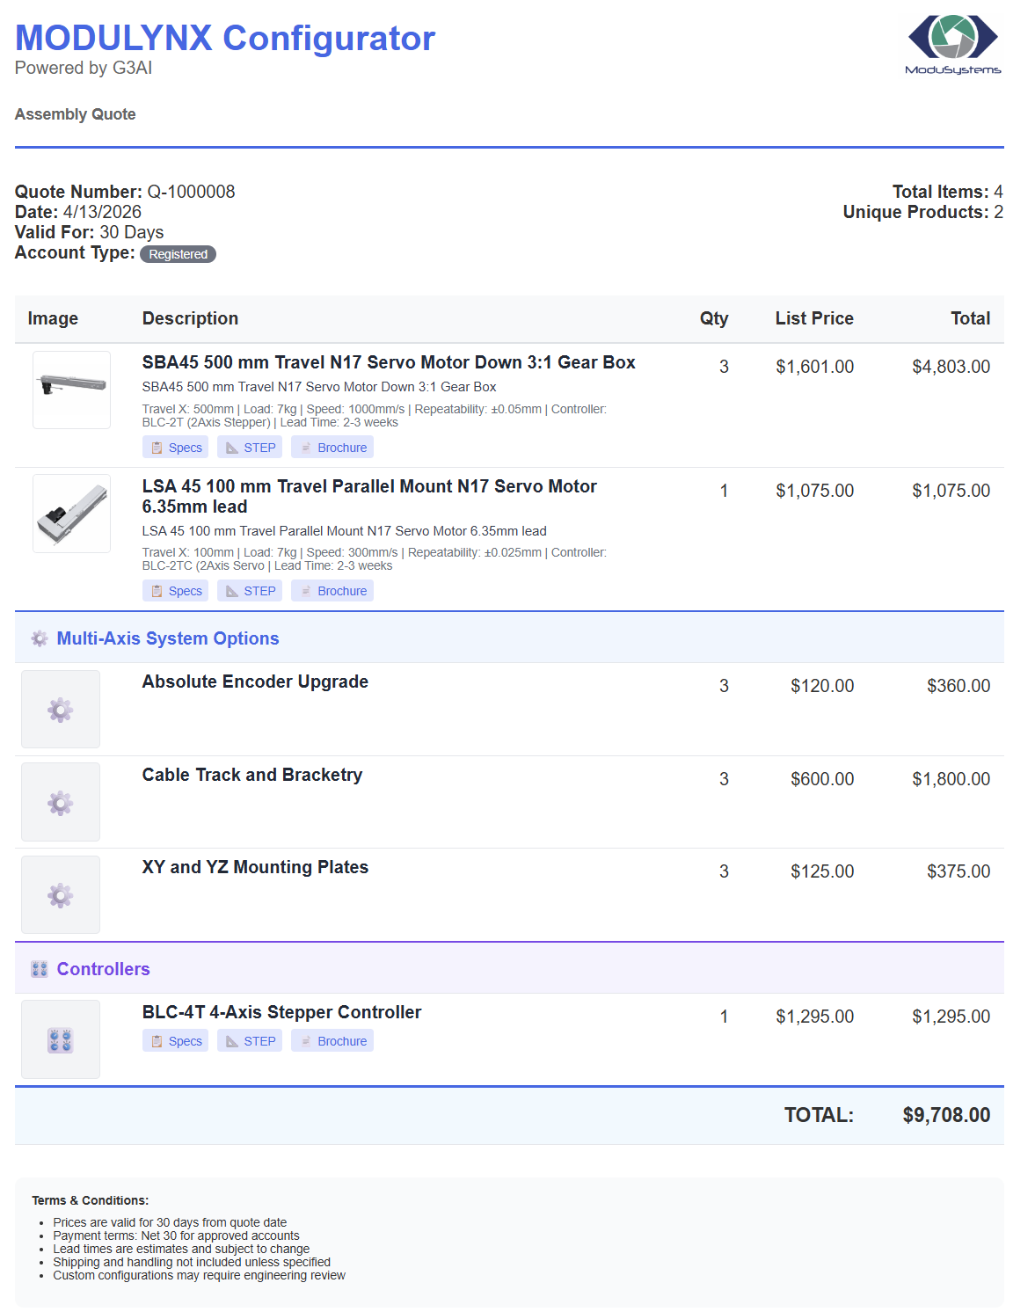The width and height of the screenshot is (1035, 1312).
Task: Select the quote number Q-1000008 text
Action: 190,191
